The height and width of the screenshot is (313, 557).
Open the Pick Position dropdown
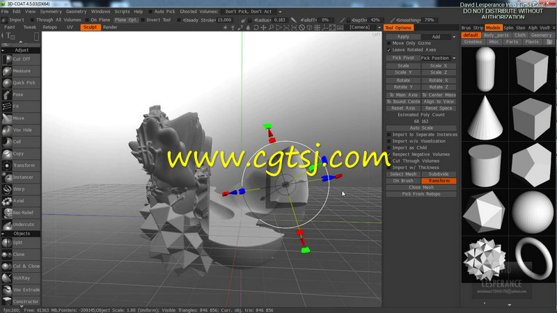pyautogui.click(x=439, y=58)
